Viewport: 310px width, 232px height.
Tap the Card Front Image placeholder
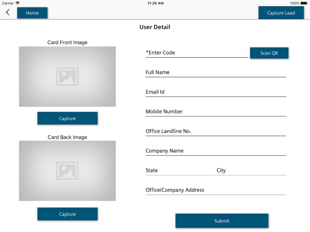pos(67,77)
